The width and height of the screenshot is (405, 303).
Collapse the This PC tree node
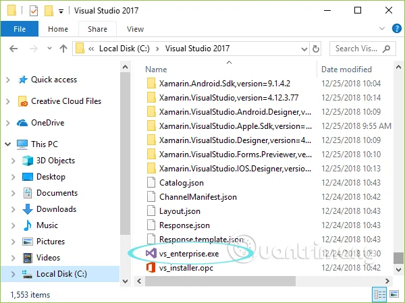pyautogui.click(x=8, y=144)
